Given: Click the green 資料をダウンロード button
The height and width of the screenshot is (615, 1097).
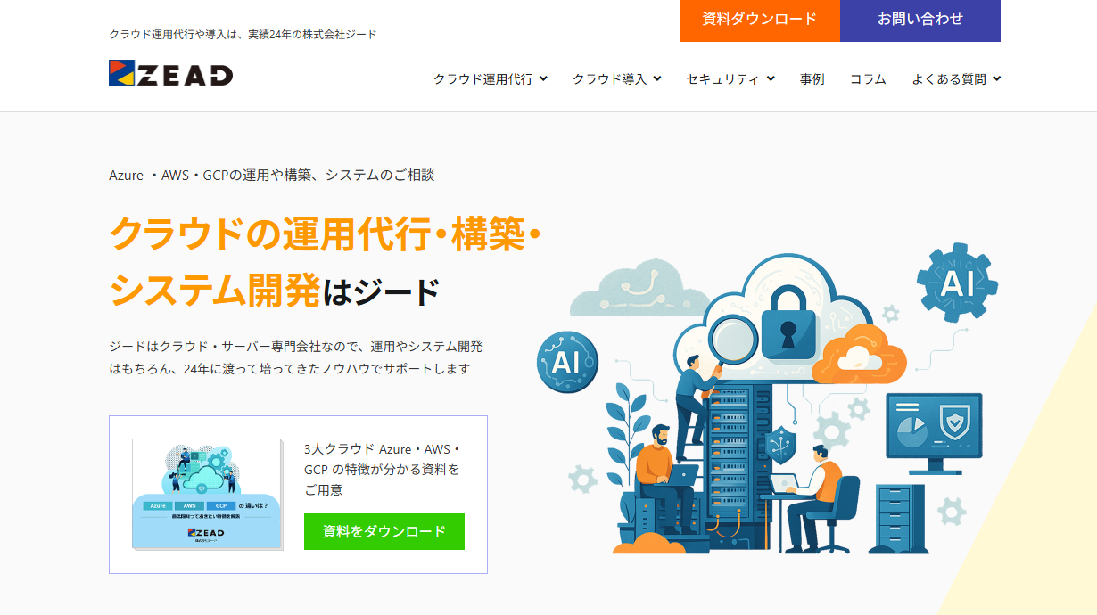Looking at the screenshot, I should (384, 531).
